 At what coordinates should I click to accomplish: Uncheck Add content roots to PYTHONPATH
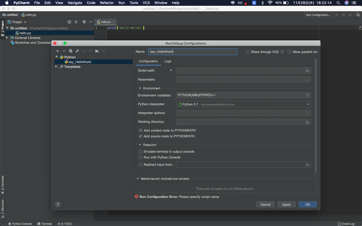point(141,130)
